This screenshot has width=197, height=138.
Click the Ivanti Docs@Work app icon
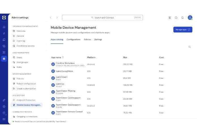click(x=53, y=71)
